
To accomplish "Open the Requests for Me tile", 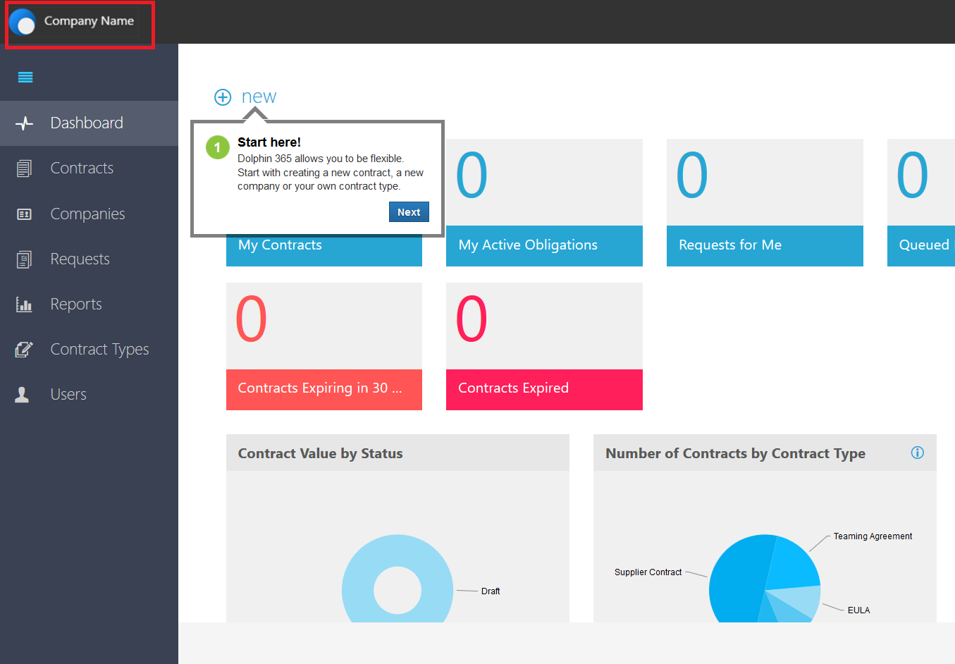I will [765, 203].
